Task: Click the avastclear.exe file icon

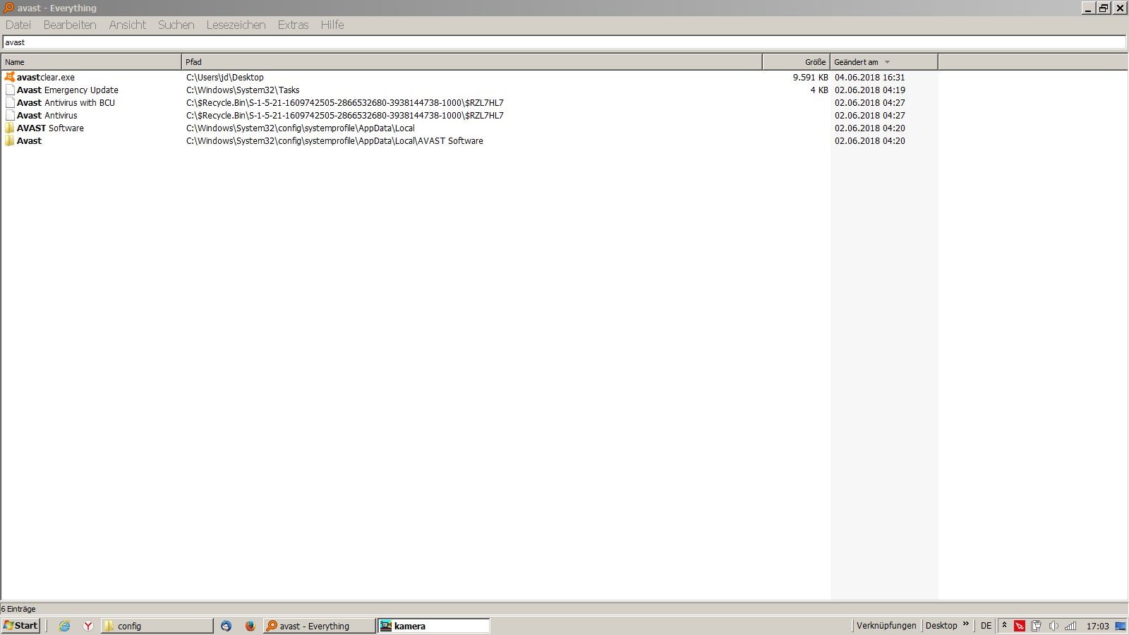Action: click(x=9, y=77)
